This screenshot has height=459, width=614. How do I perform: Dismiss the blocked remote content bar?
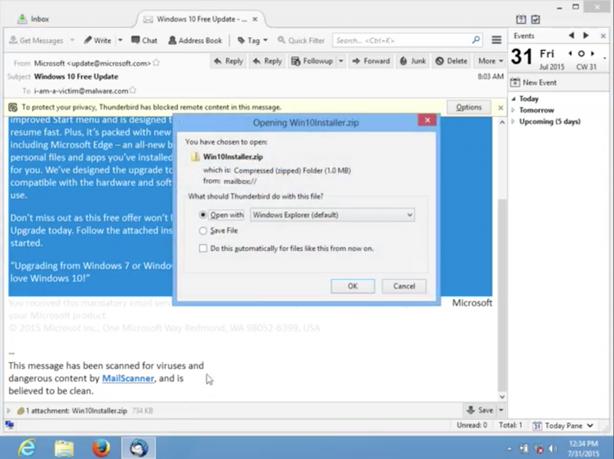click(501, 107)
